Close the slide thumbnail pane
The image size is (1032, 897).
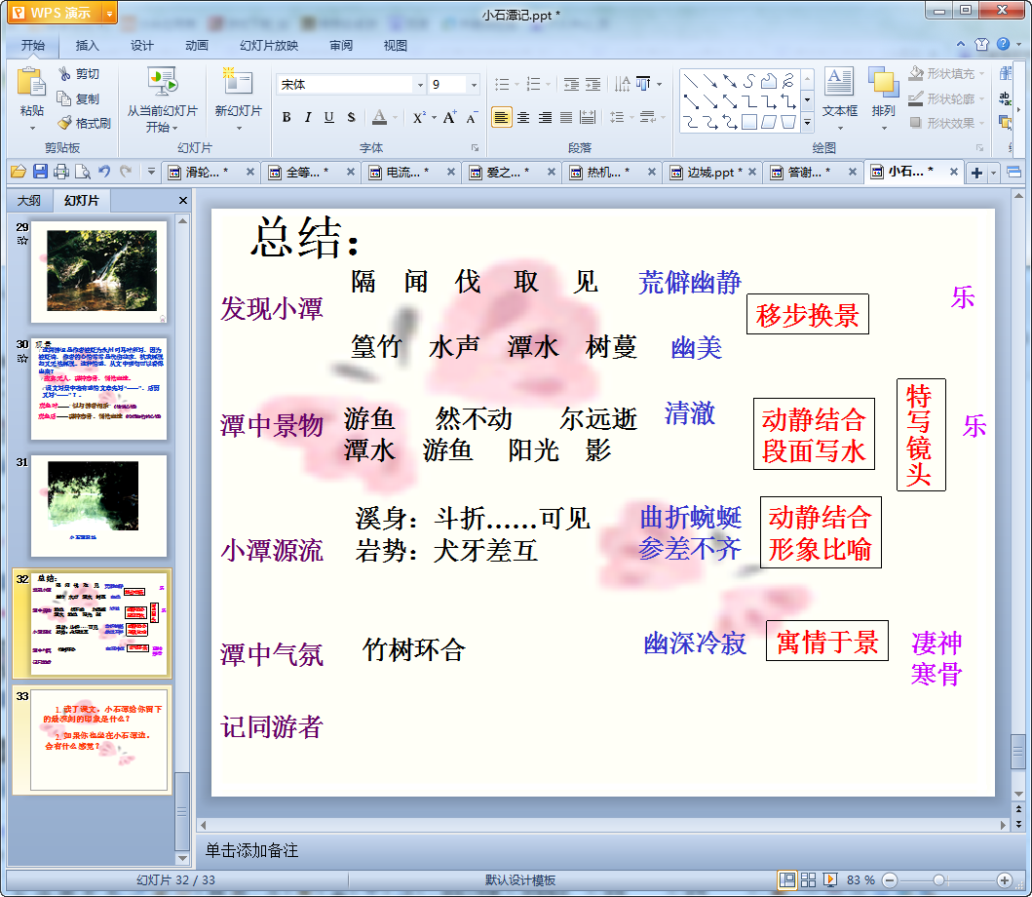click(183, 200)
